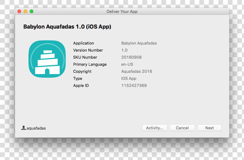Click the language value en-US
This screenshot has width=244, height=160.
(x=127, y=64)
